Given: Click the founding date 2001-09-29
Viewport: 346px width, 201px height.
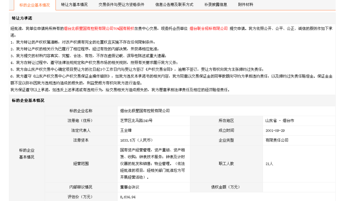Looking at the screenshot, I should click(275, 130).
